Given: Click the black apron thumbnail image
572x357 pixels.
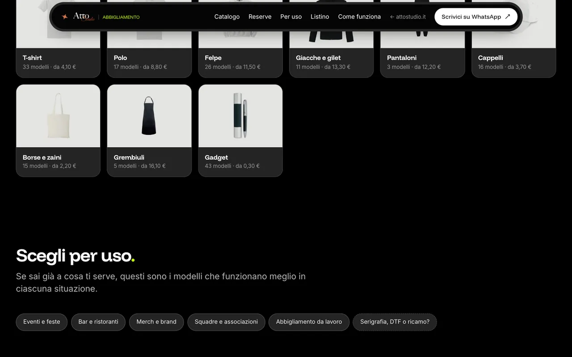Looking at the screenshot, I should pos(149,116).
